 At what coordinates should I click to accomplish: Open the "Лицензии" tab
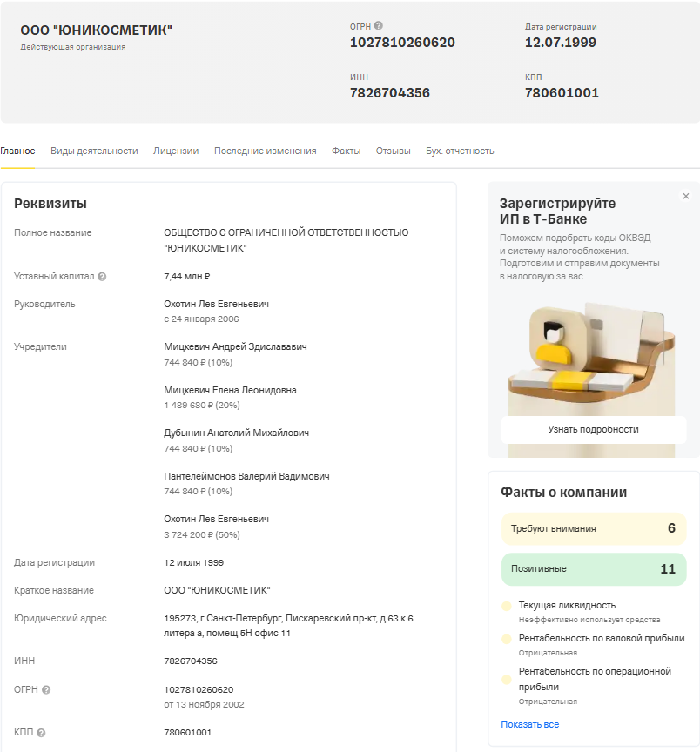pos(176,150)
